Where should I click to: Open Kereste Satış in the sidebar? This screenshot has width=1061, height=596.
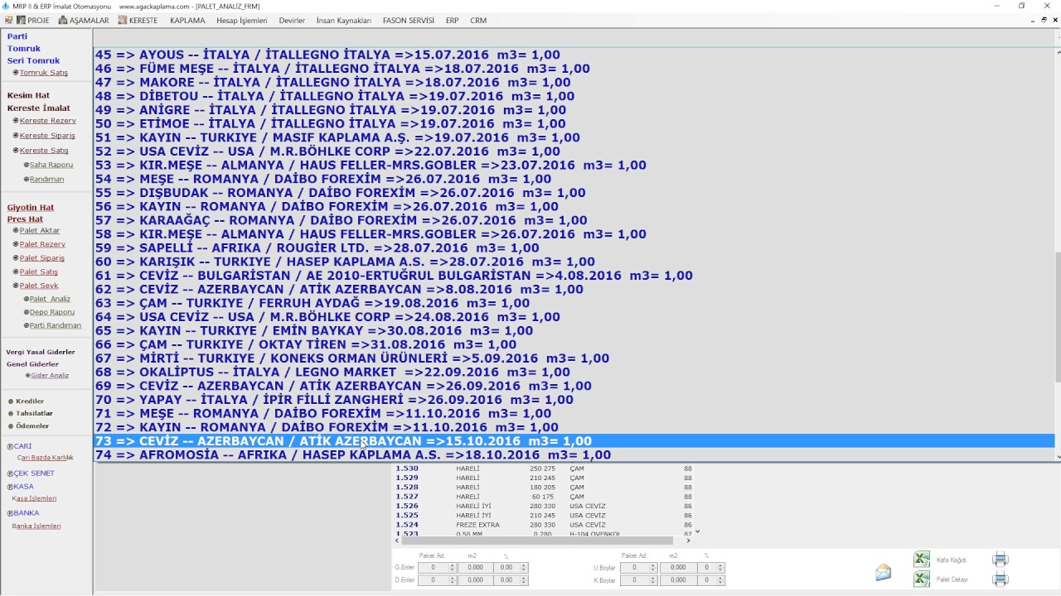(x=44, y=151)
